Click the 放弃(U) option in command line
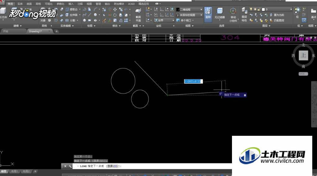The image size is (317, 176). pyautogui.click(x=113, y=166)
